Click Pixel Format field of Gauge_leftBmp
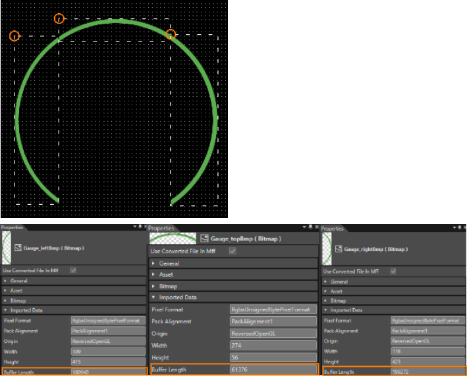Image resolution: width=467 pixels, height=376 pixels. point(108,321)
